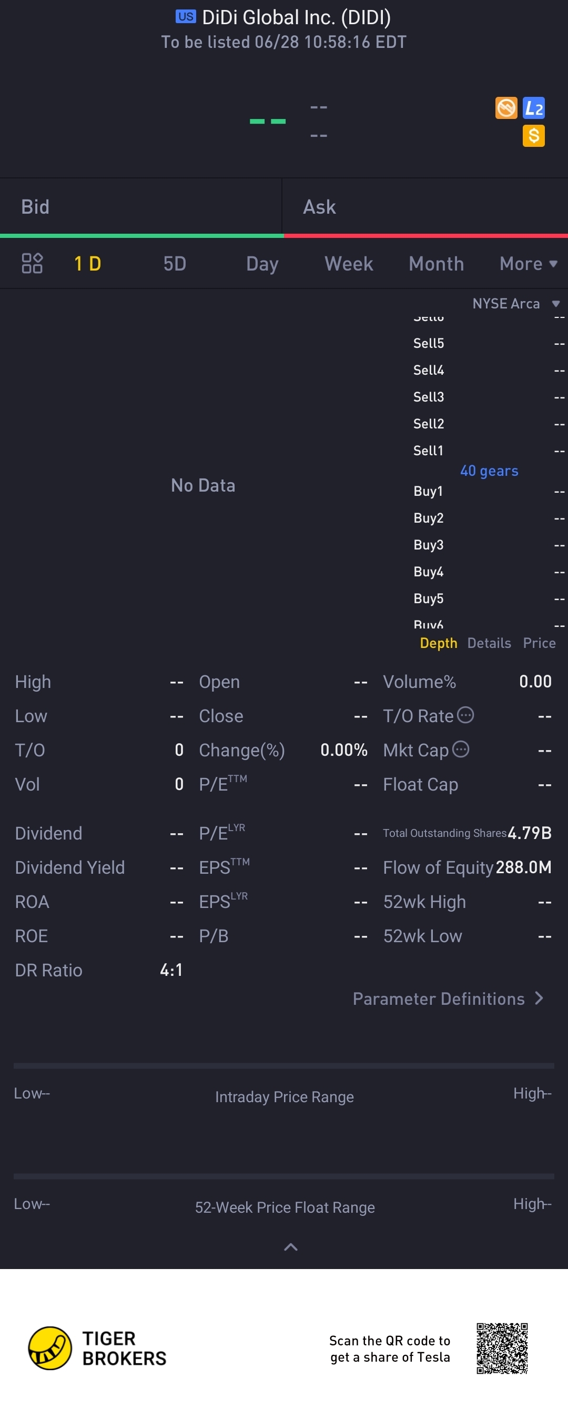Tap the orange no-shorting icon
568x1428 pixels.
coord(506,108)
